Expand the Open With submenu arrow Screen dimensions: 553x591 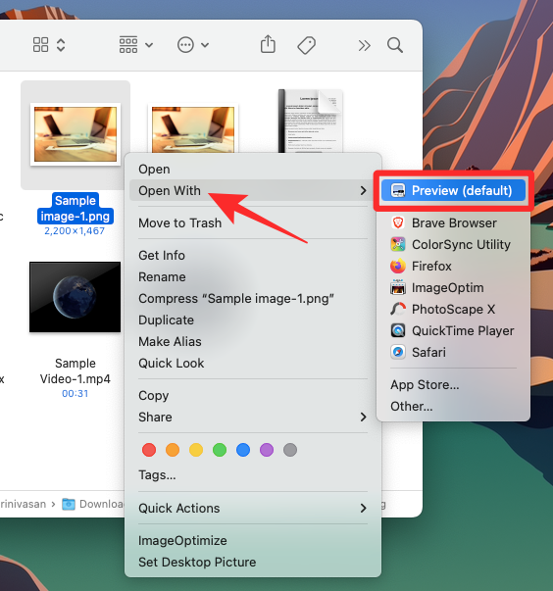[x=363, y=190]
